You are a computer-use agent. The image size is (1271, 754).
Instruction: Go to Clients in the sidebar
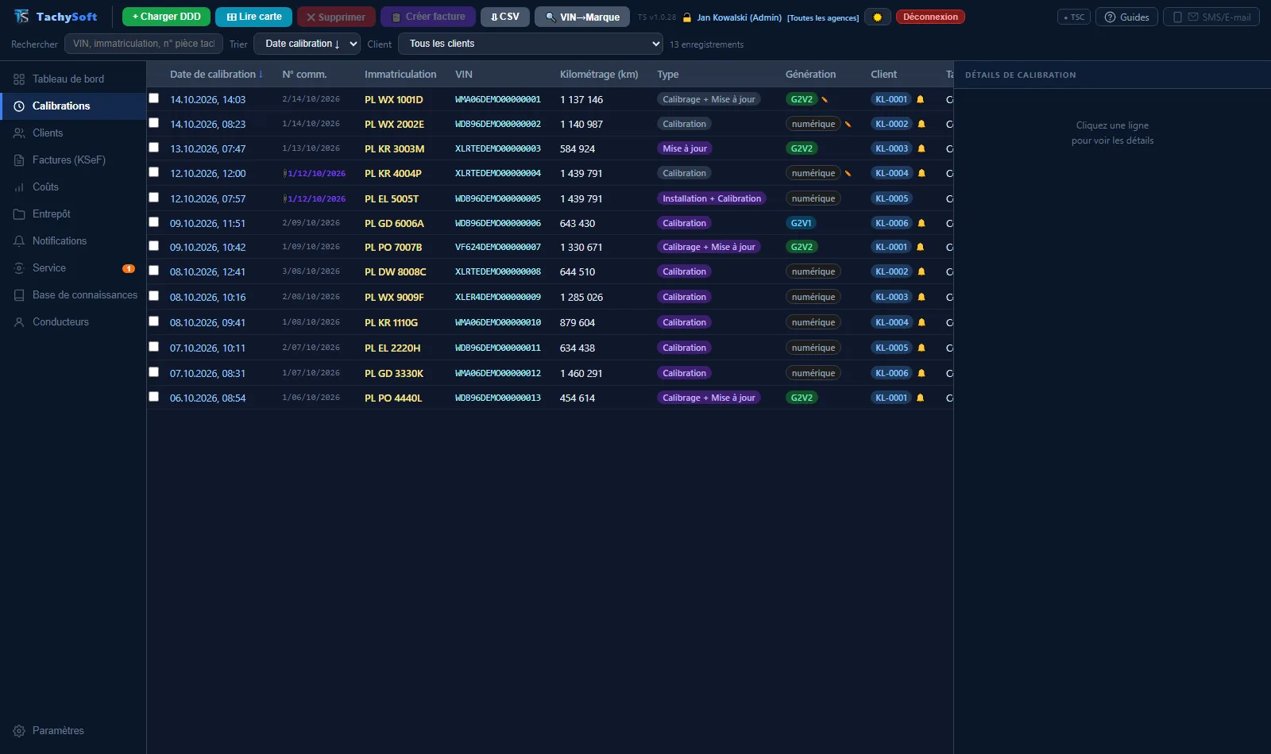[x=73, y=133]
